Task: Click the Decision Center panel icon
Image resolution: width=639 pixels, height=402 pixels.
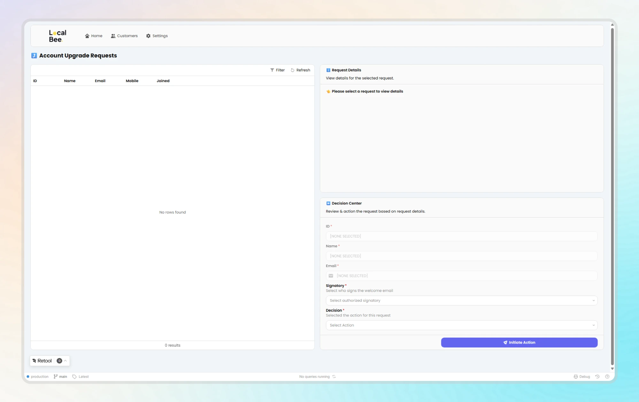Action: (328, 203)
